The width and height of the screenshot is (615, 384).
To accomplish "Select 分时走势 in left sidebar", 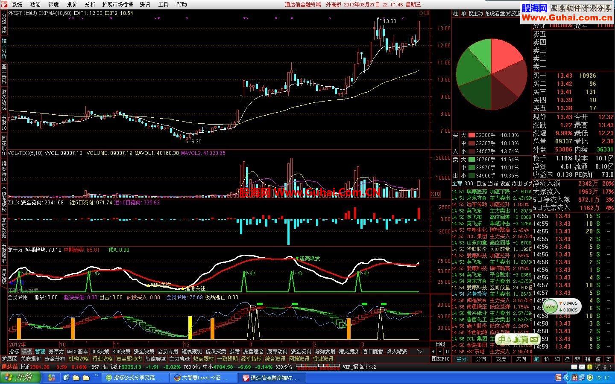I will coord(4,23).
